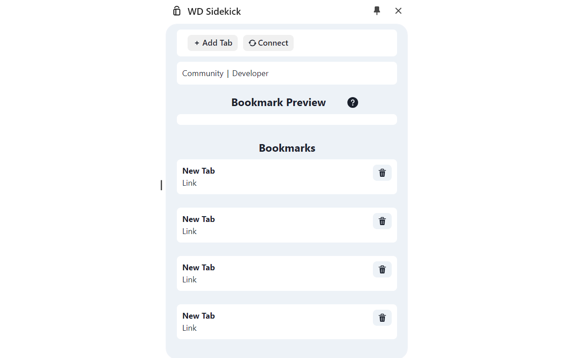
Task: Delete the first New Tab bookmark
Action: point(382,173)
